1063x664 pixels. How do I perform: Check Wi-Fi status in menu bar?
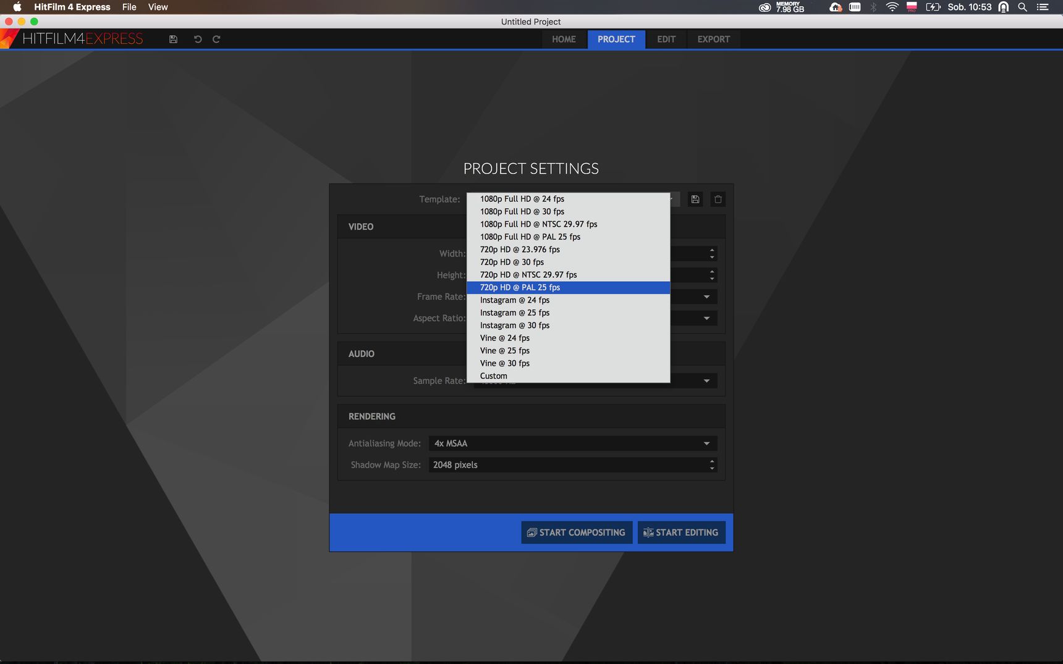892,7
